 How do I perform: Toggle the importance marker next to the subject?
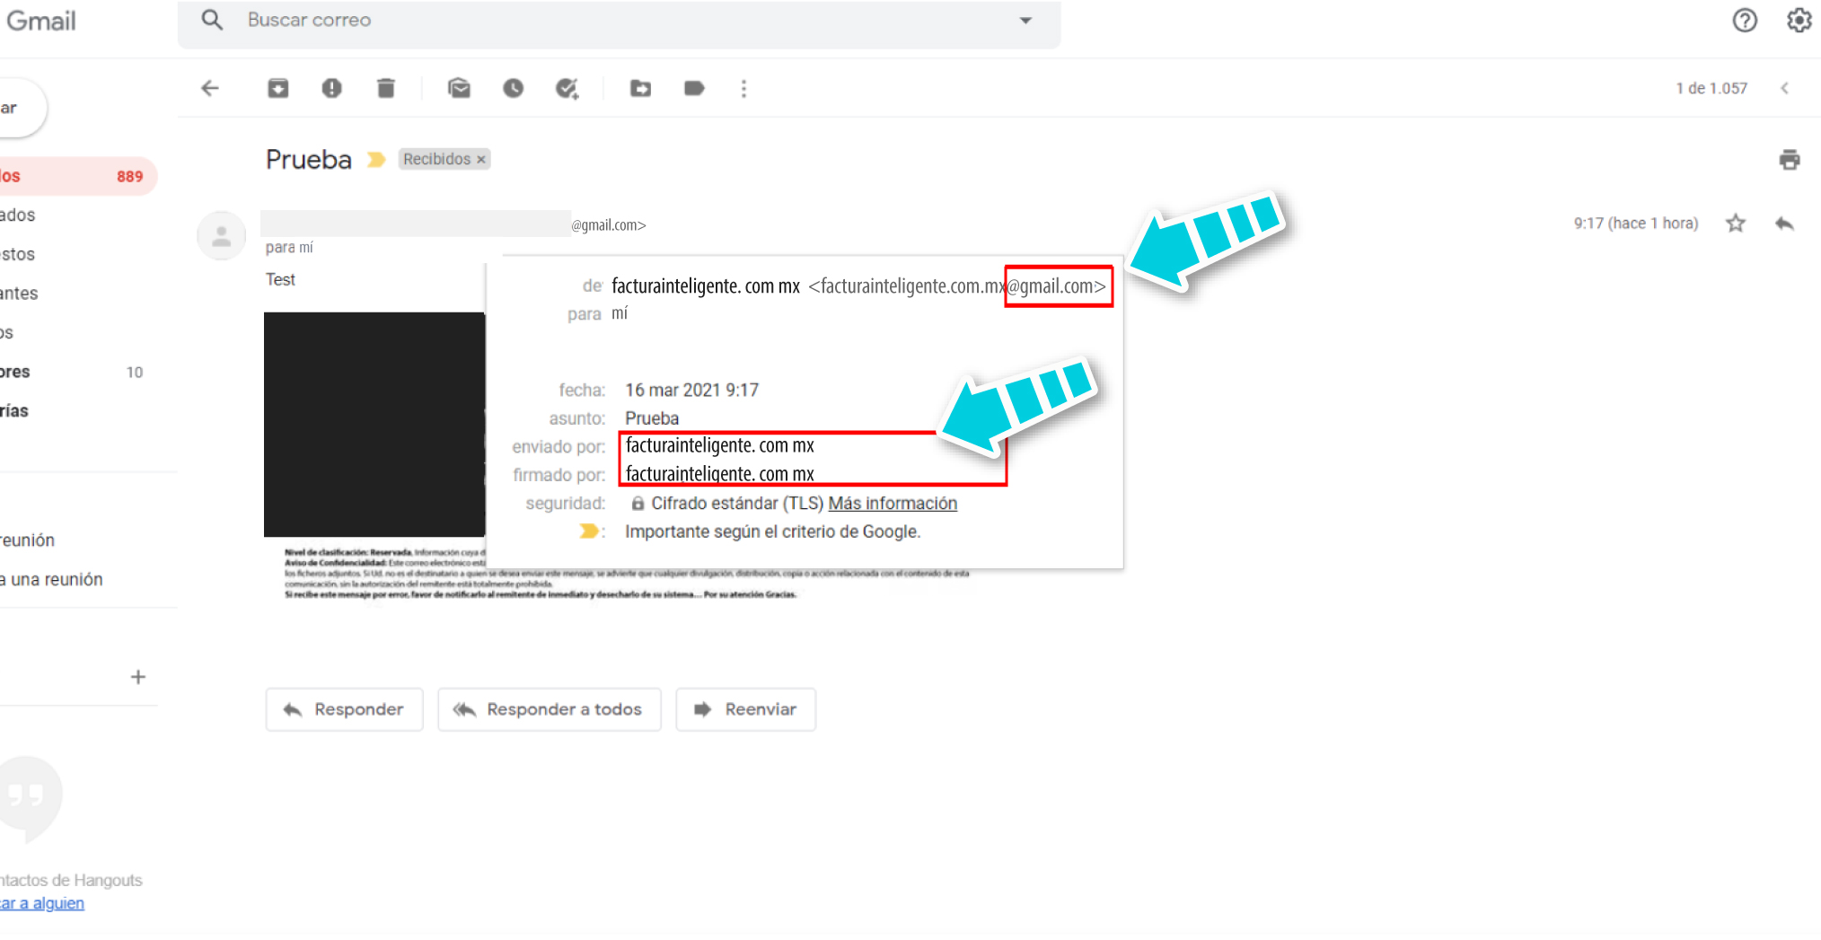click(x=376, y=159)
